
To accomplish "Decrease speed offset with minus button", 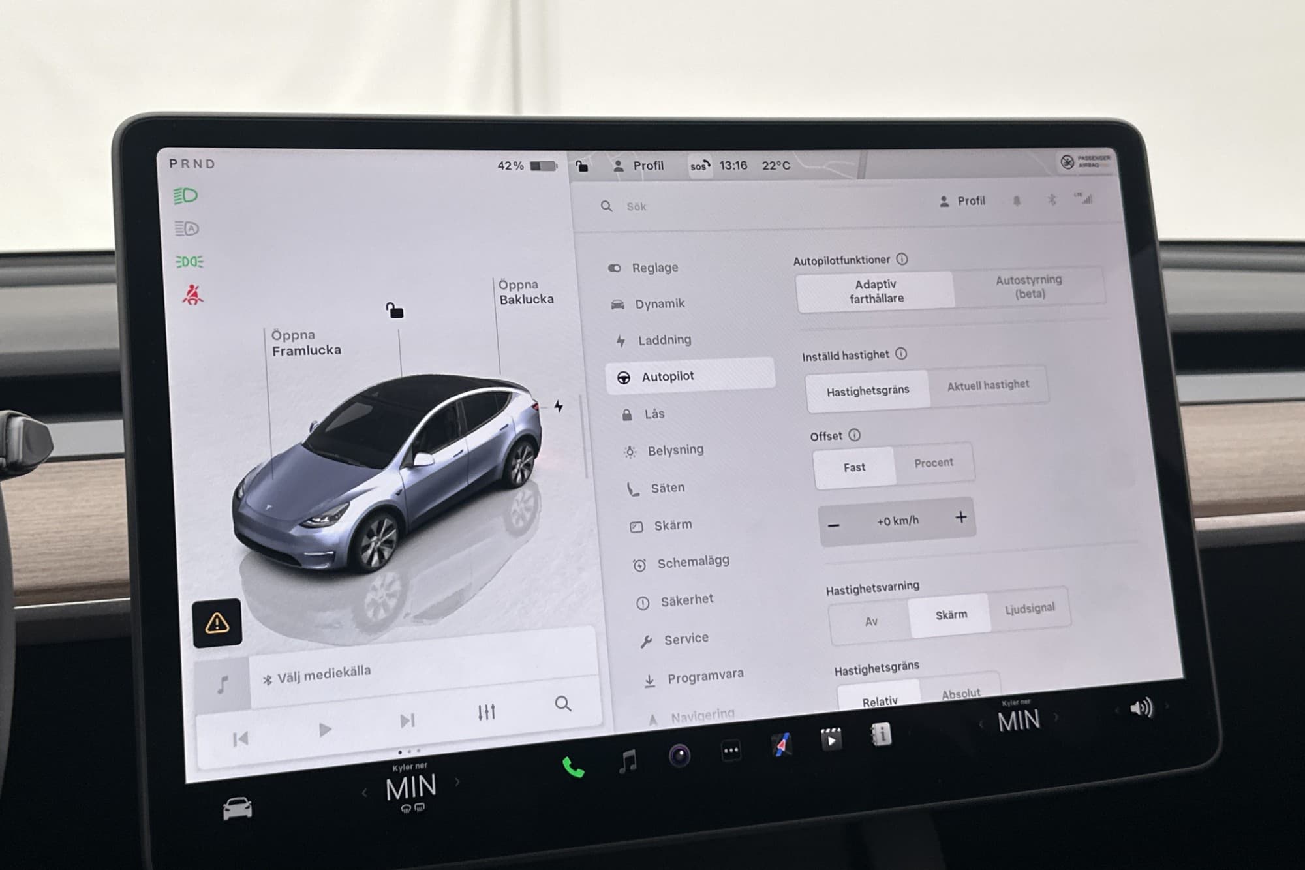I will [833, 525].
